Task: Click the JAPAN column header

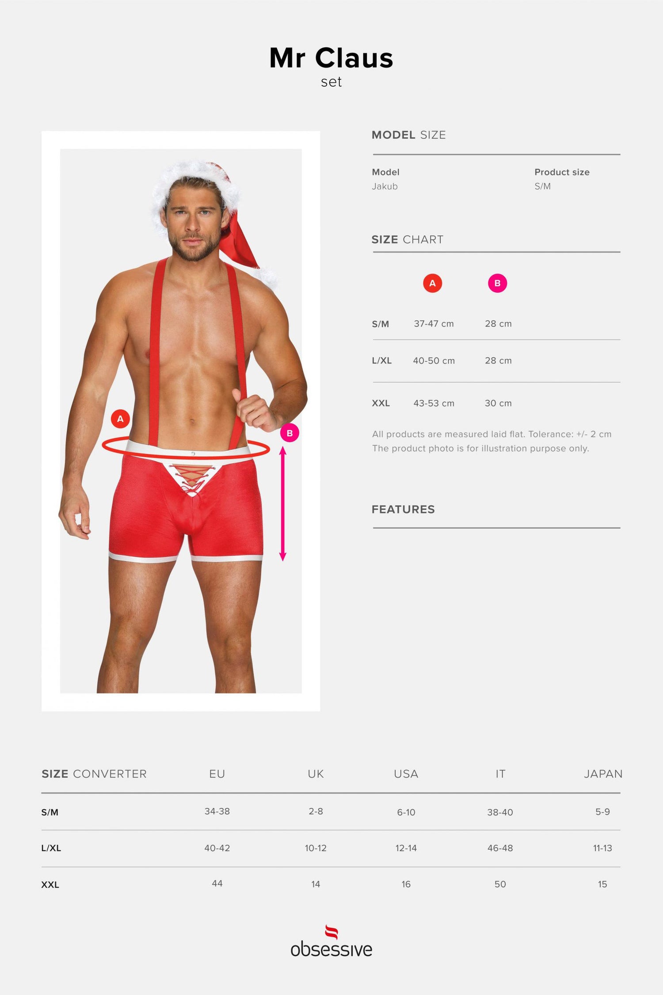Action: (x=603, y=774)
